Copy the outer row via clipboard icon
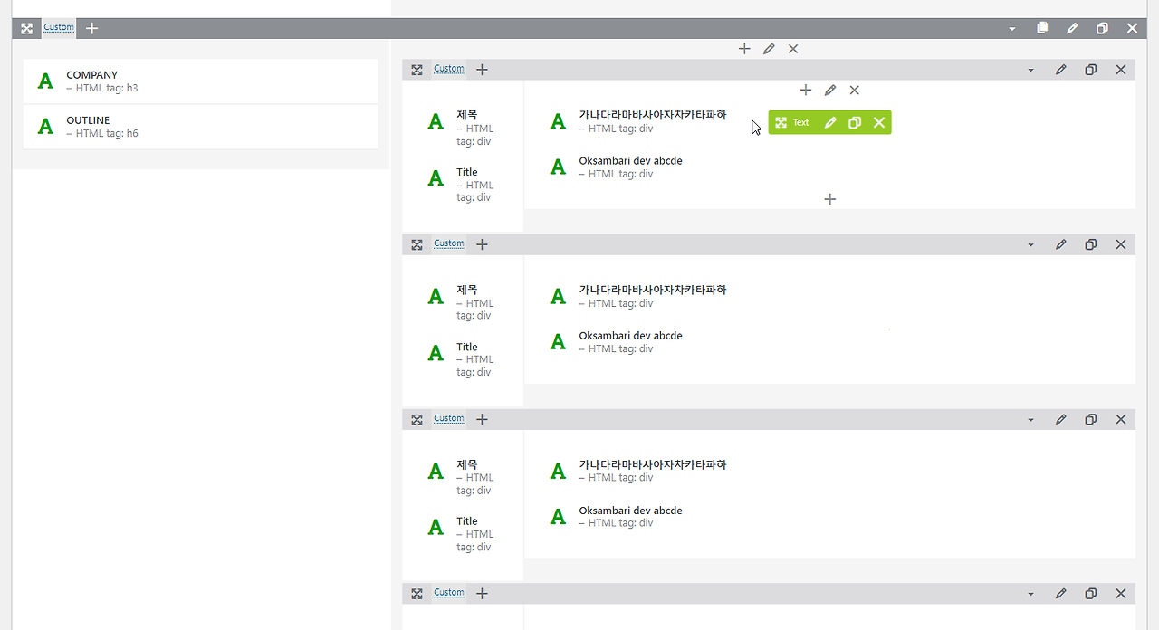 (1042, 28)
